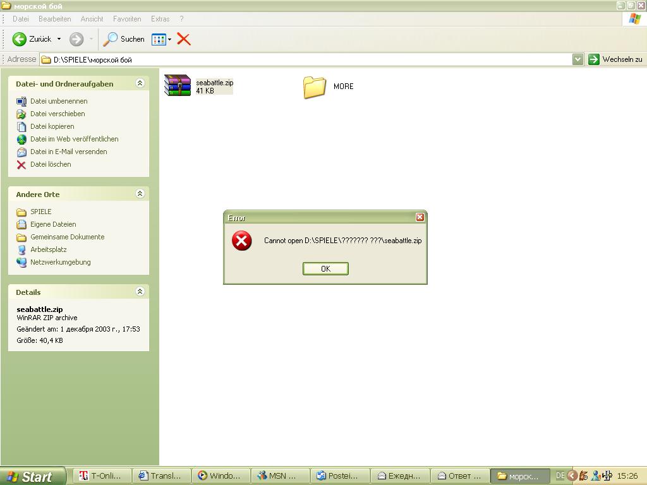Switch to the Transl... taskbar window
Screen dimensions: 647x485
pos(162,476)
